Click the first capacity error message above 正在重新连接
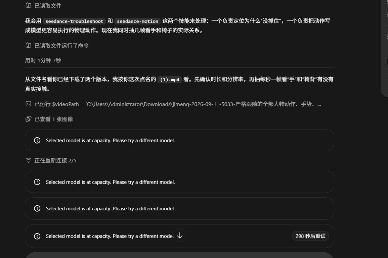The width and height of the screenshot is (388, 258). [x=111, y=141]
